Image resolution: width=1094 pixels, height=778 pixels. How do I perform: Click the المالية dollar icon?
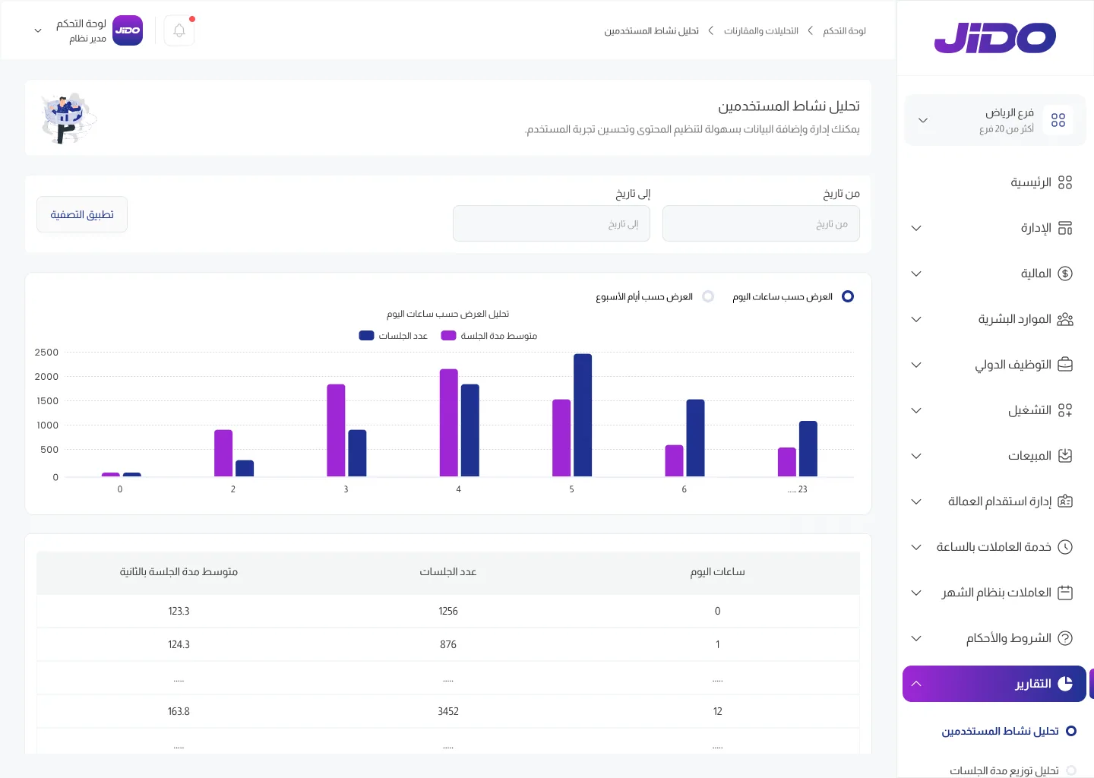click(1065, 274)
